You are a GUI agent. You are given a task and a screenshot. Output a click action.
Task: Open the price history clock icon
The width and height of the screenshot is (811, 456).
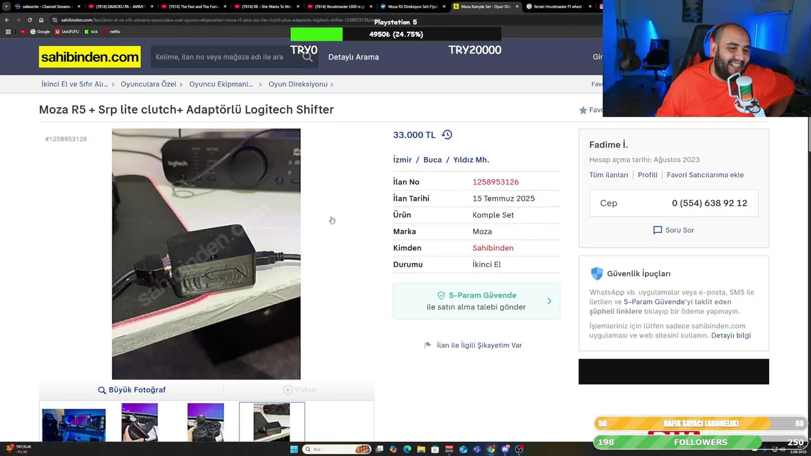click(x=447, y=135)
